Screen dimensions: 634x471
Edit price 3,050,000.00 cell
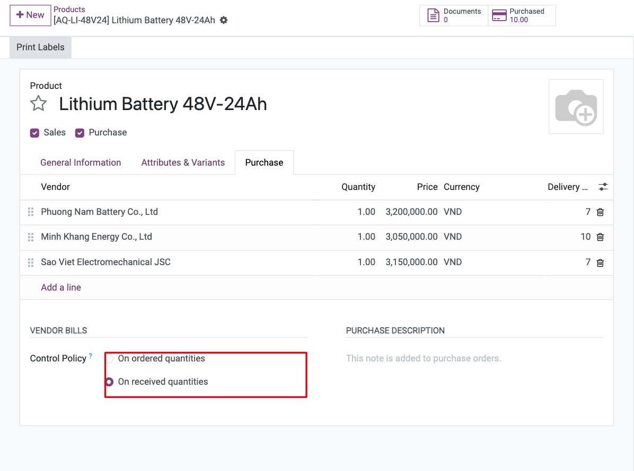tap(411, 237)
